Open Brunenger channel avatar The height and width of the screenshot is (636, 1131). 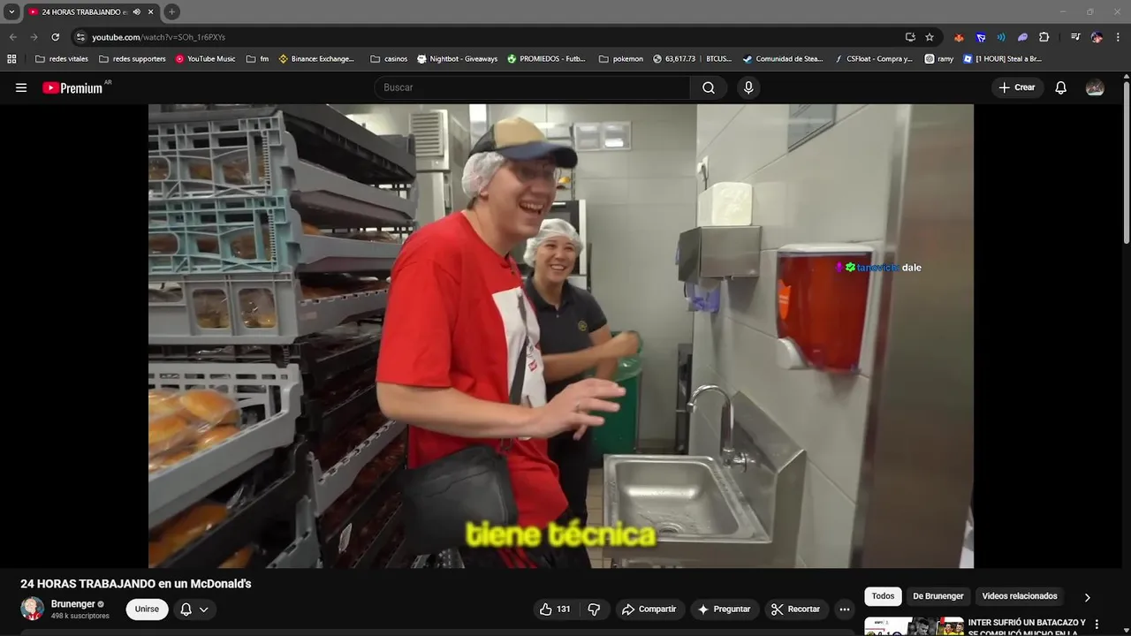coord(33,609)
